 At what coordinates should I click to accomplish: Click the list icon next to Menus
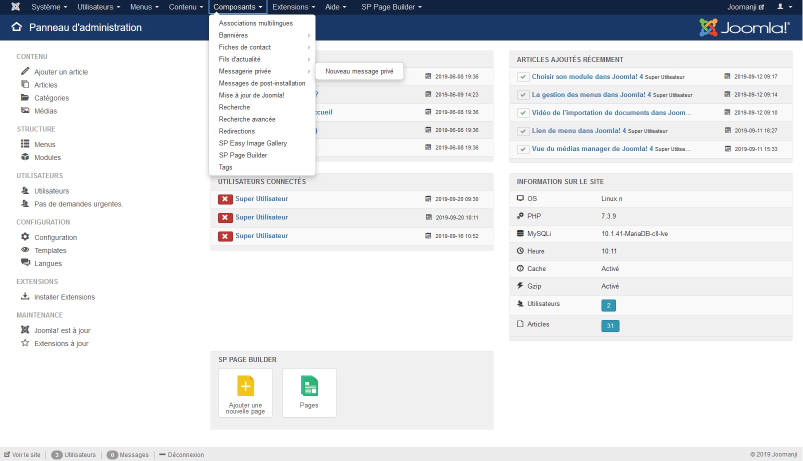pos(25,143)
